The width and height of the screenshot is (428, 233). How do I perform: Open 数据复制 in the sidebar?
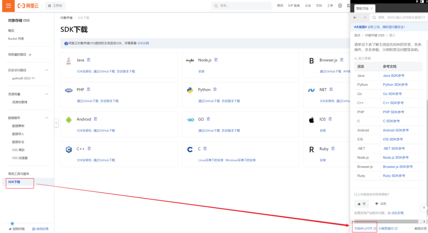coord(18,126)
